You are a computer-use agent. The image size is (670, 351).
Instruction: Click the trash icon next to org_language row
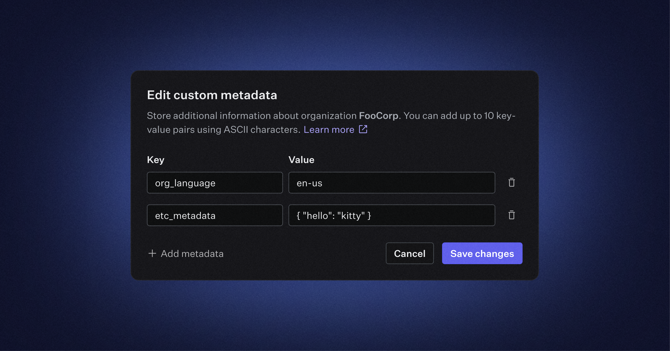[x=512, y=183]
